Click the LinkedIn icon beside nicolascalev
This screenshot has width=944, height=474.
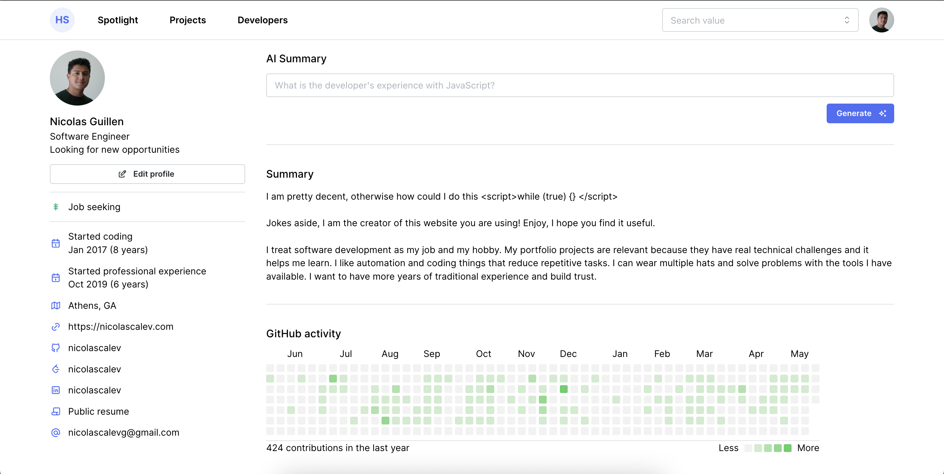pyautogui.click(x=56, y=390)
